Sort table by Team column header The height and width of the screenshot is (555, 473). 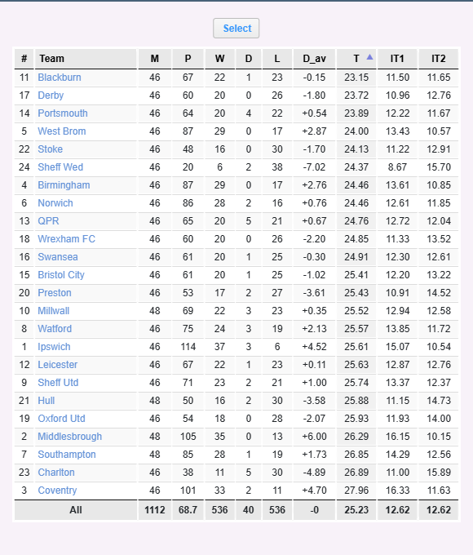51,59
